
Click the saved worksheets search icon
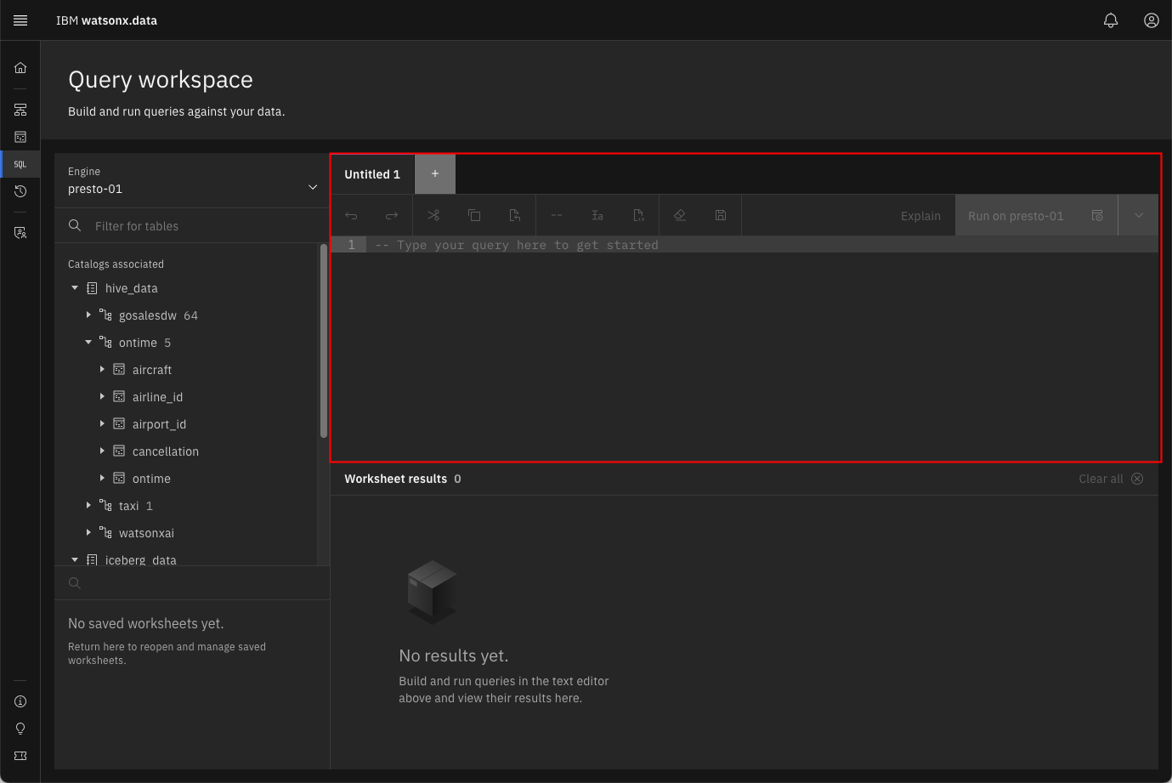pos(75,583)
